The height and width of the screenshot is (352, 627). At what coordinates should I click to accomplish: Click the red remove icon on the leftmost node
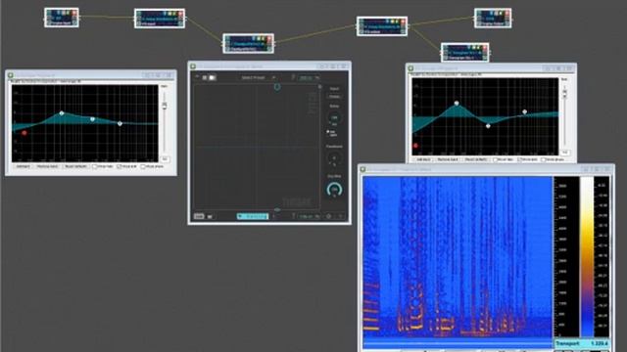pos(74,13)
